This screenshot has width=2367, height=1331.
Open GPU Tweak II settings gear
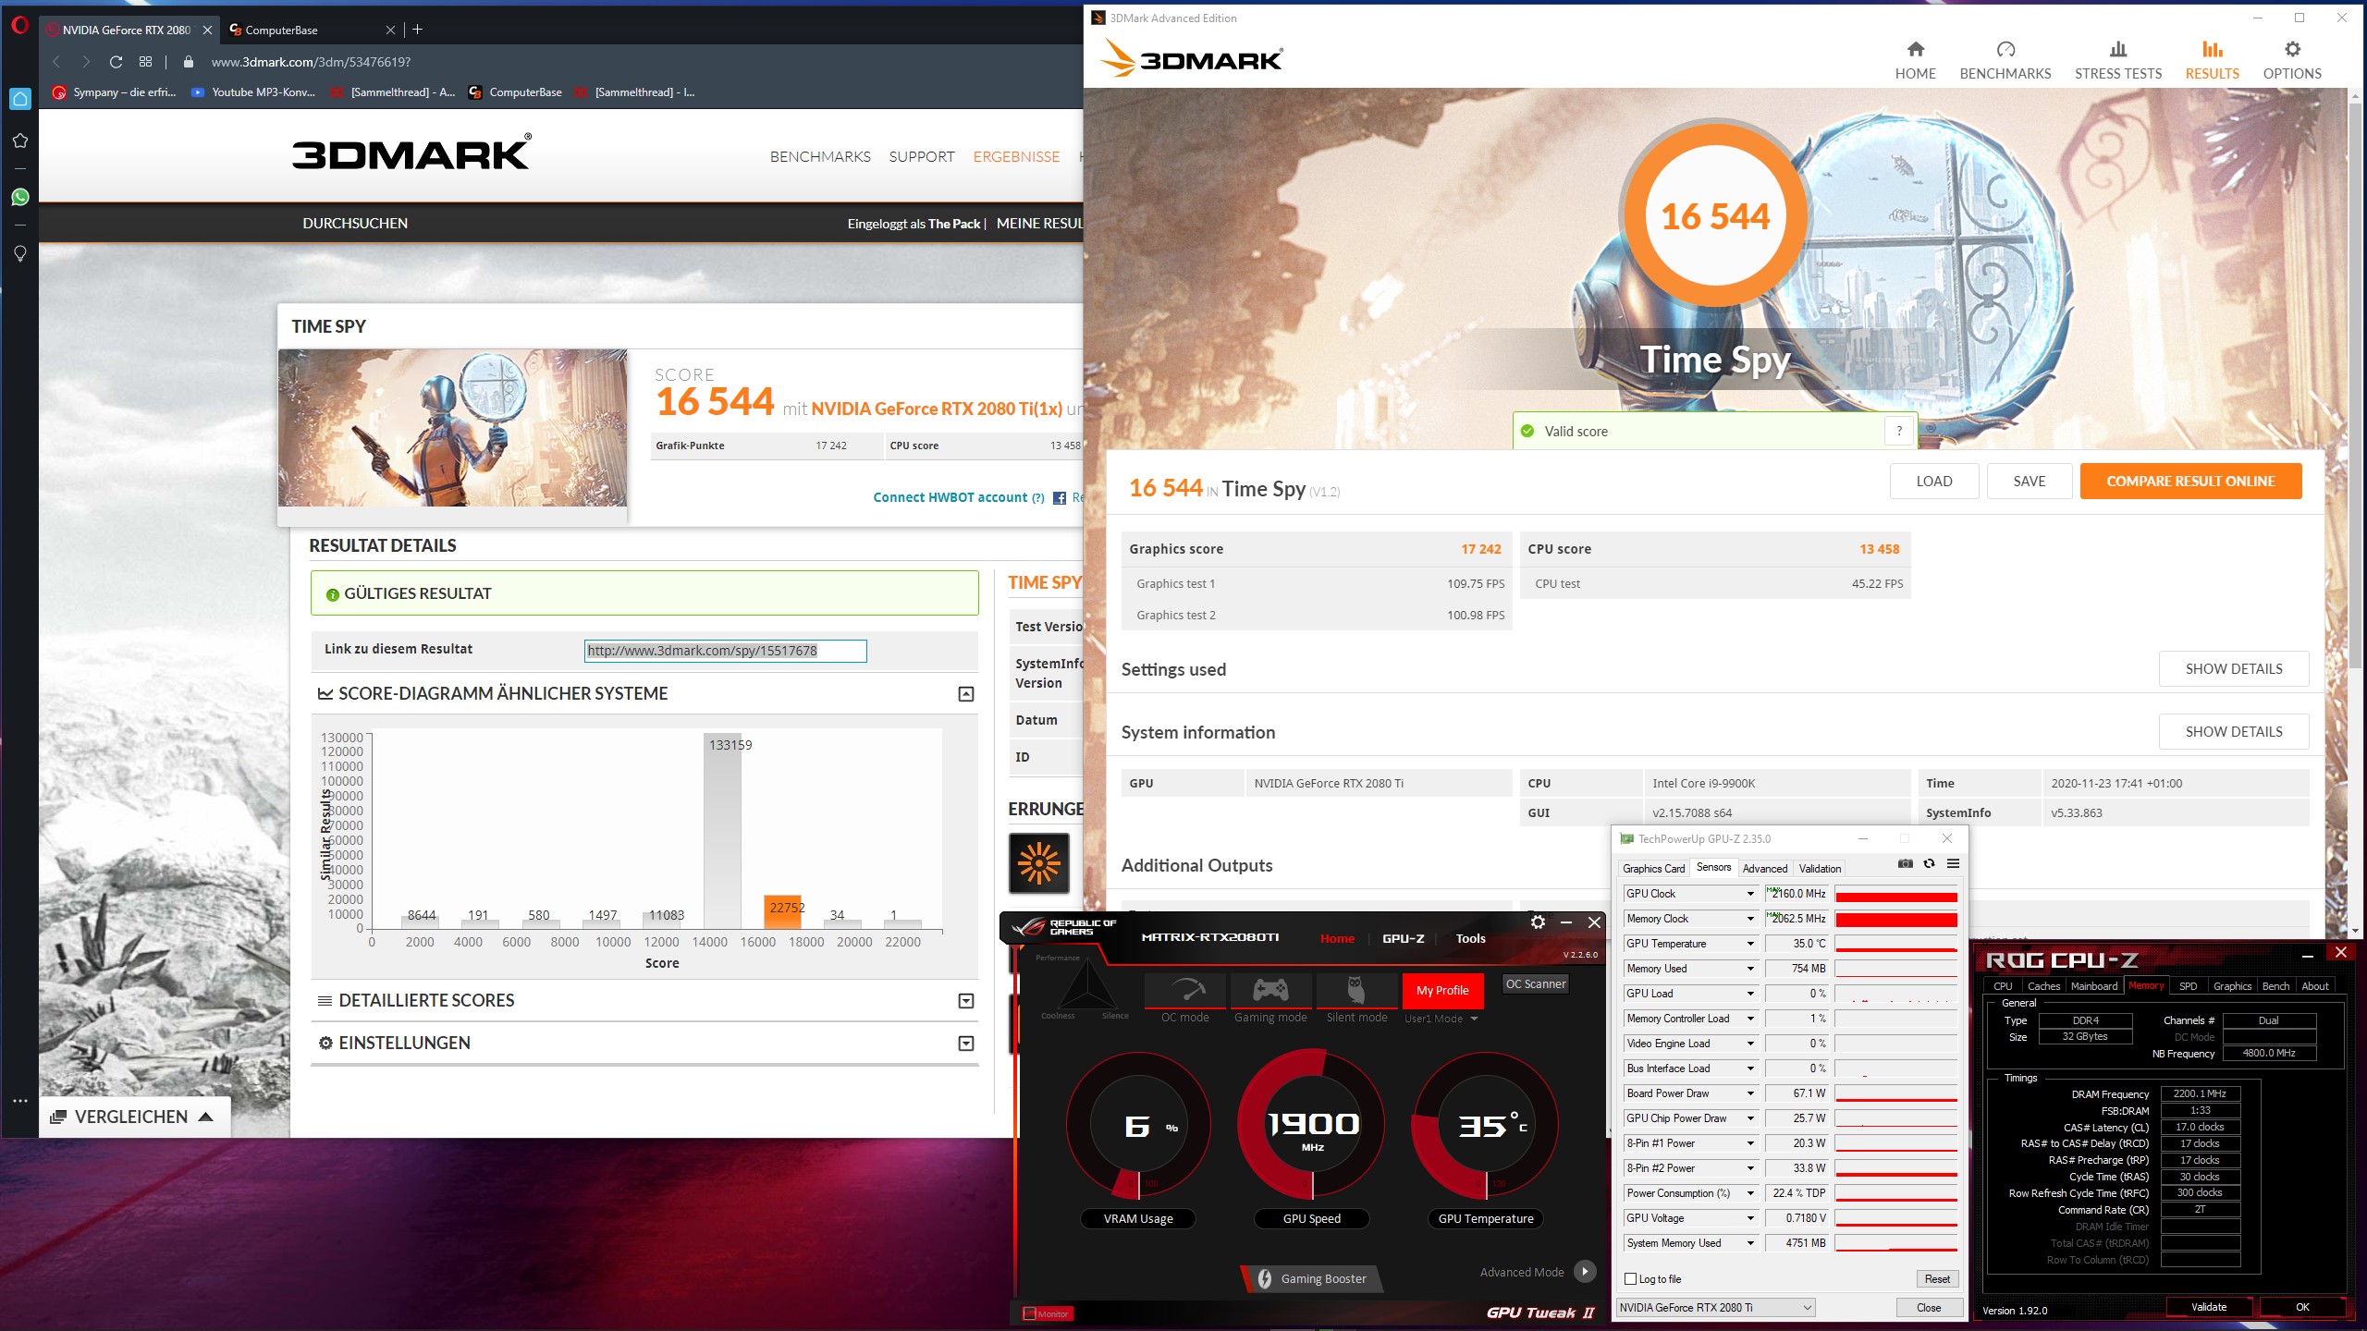[1538, 922]
